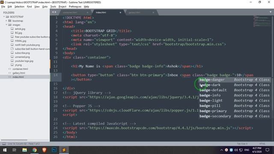
Task: Choose badge-pill from autocomplete list
Action: click(235, 106)
